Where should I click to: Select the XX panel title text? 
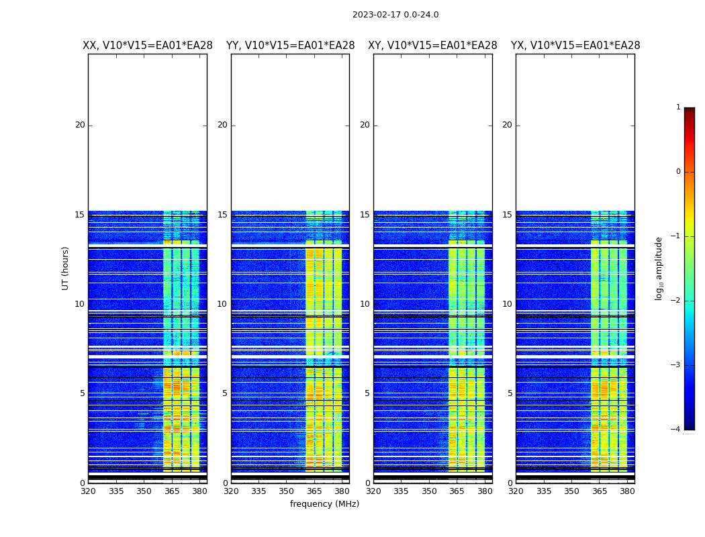tap(147, 46)
